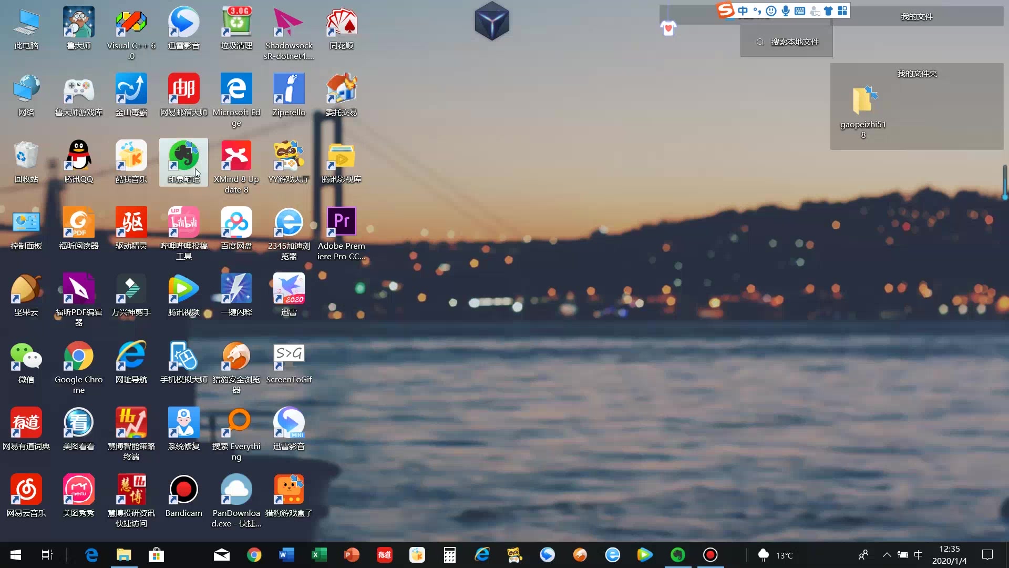Viewport: 1009px width, 568px height.
Task: Open gaopeizhi518 folder in 我的文件夹
Action: (863, 112)
